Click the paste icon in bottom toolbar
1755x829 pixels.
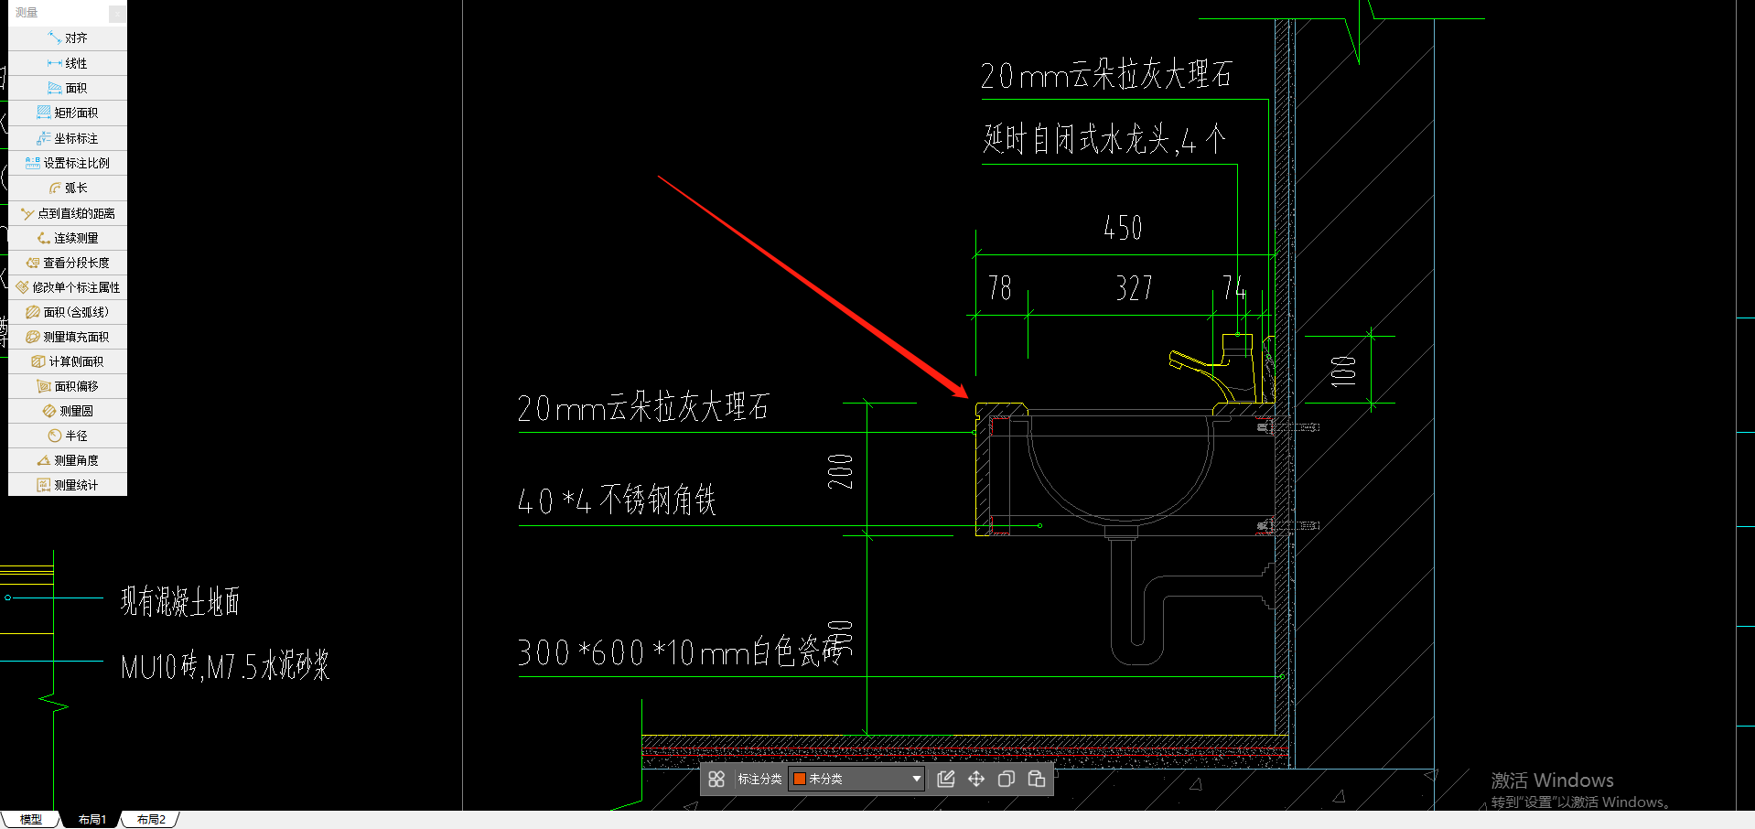[1037, 779]
